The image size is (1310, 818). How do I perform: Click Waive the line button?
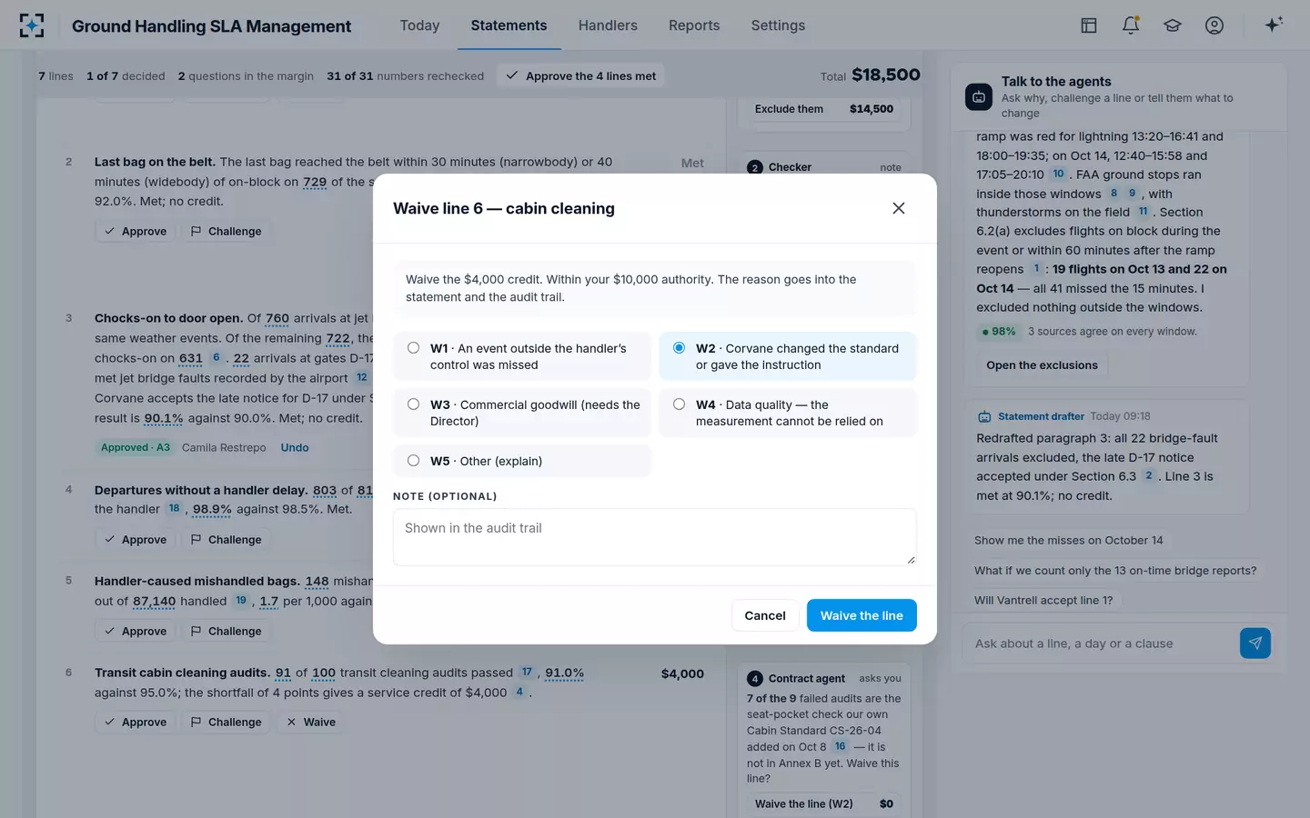point(862,615)
